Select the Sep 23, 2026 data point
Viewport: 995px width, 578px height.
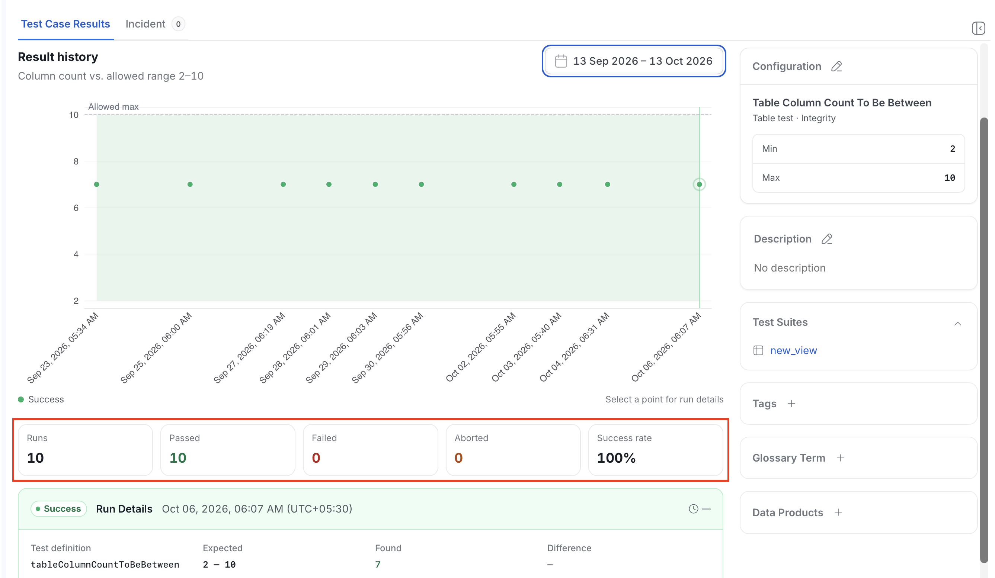97,184
